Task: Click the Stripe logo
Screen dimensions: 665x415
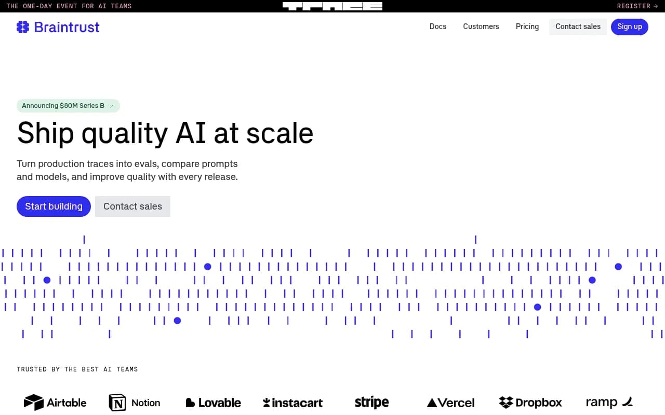Action: point(371,402)
